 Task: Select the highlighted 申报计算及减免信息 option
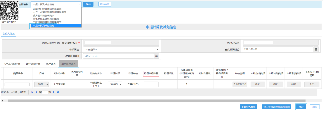pos(56,26)
